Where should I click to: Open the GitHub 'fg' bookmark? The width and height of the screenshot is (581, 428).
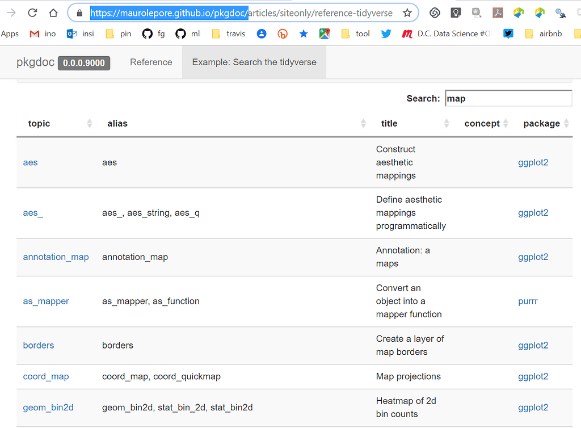point(153,33)
